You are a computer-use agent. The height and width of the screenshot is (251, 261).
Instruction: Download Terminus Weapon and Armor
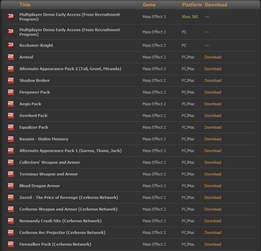tap(213, 174)
